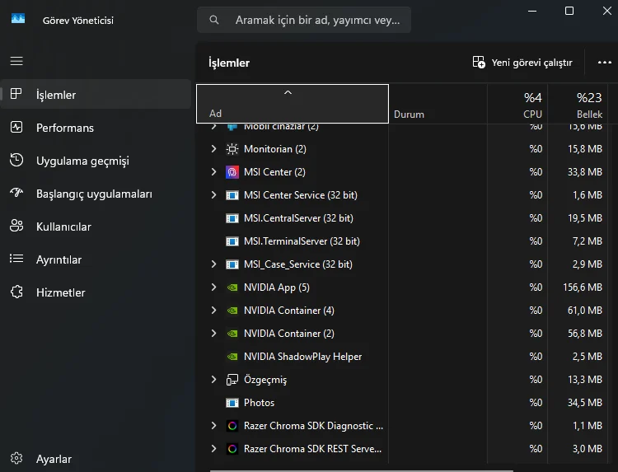Expand the first NVIDIA Container (4) group
The height and width of the screenshot is (472, 618).
[x=213, y=311]
